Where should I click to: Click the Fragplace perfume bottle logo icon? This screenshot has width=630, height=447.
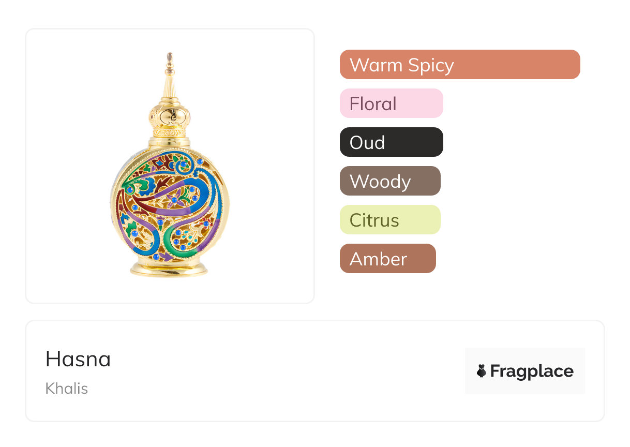click(482, 371)
